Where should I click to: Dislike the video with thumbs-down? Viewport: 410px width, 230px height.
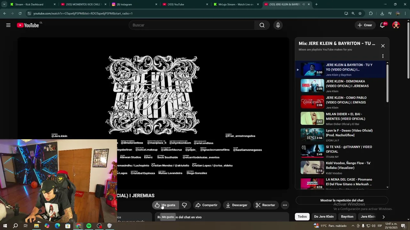pyautogui.click(x=184, y=205)
